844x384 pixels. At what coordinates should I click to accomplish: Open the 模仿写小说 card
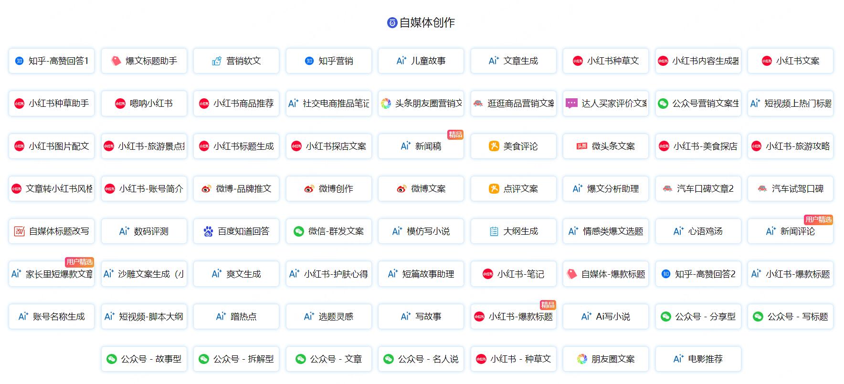click(421, 231)
